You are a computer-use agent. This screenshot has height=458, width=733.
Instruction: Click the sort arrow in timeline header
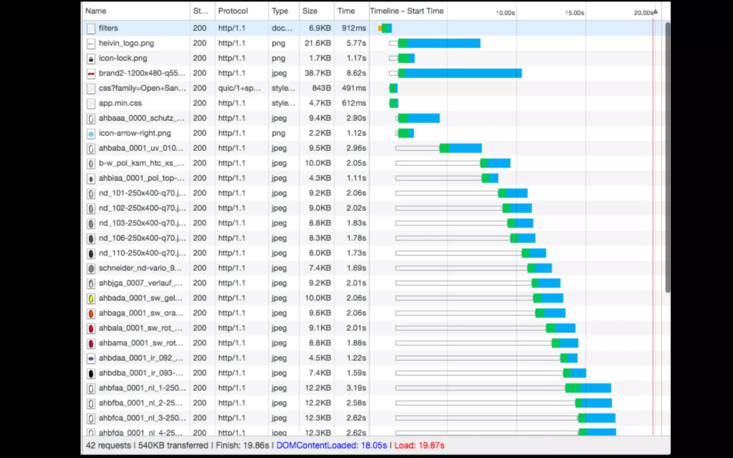point(656,11)
